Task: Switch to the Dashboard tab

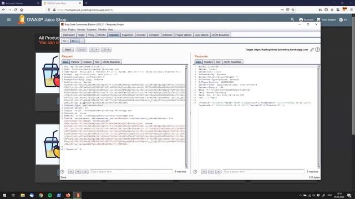Action: (69, 35)
